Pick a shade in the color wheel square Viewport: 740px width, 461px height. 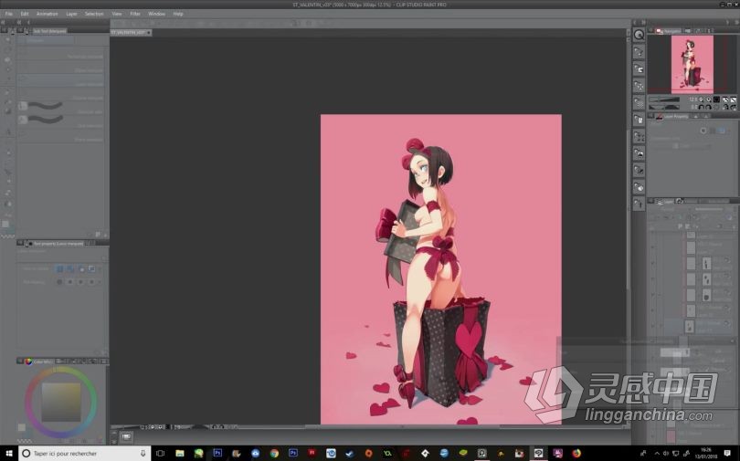pyautogui.click(x=61, y=402)
